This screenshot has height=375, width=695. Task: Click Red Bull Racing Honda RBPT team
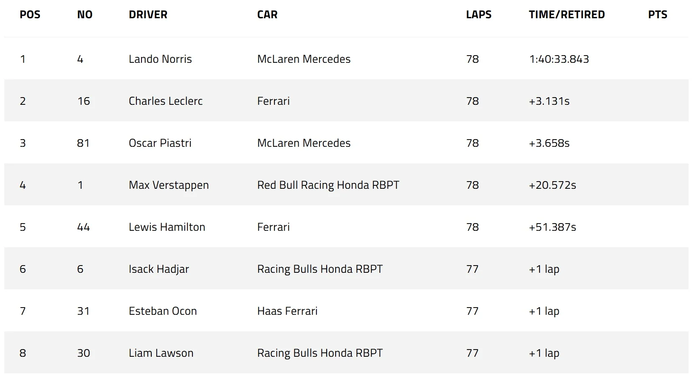tap(328, 185)
